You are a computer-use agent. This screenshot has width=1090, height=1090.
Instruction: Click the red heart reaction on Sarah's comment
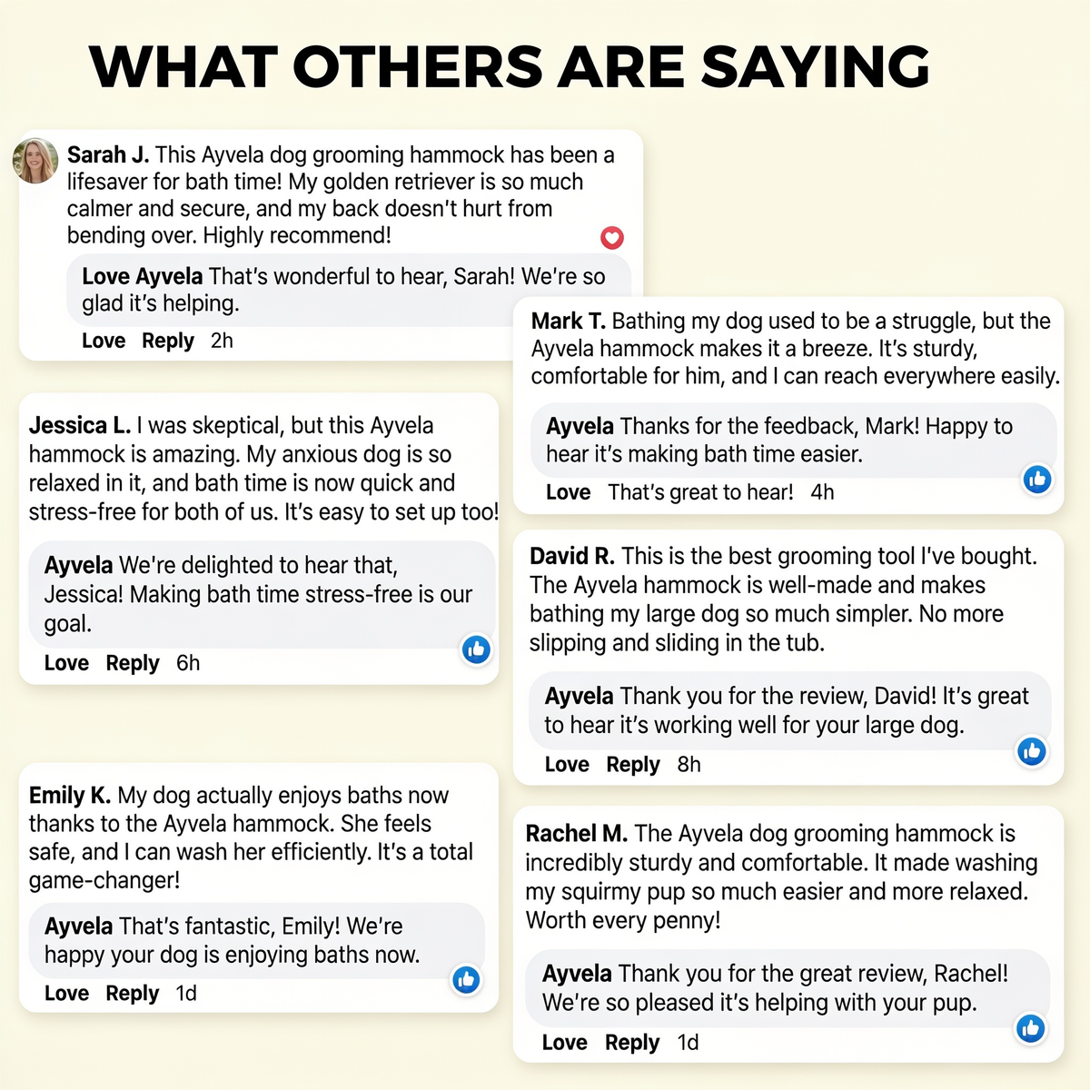[612, 238]
